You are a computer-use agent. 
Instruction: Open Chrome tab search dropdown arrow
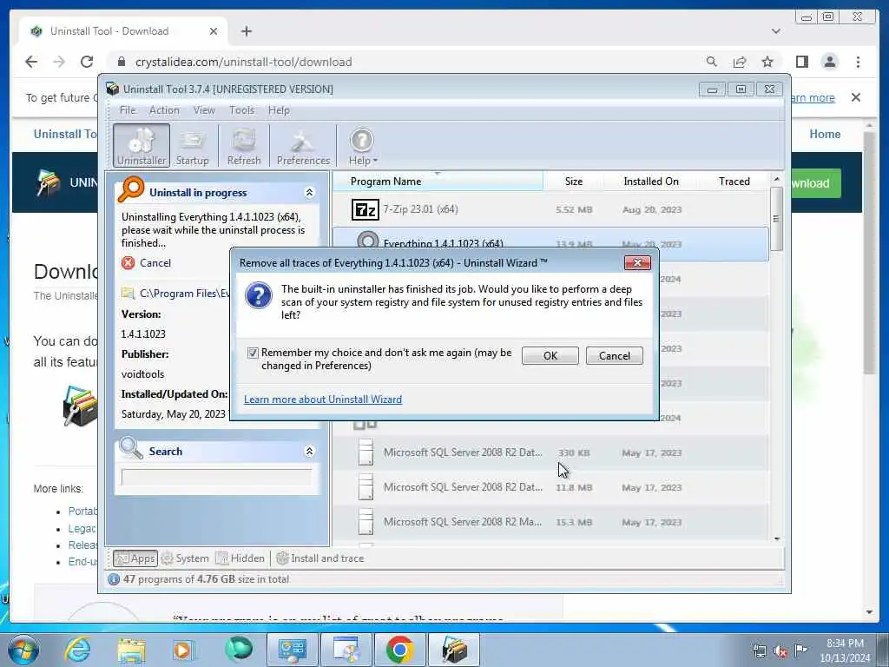776,31
